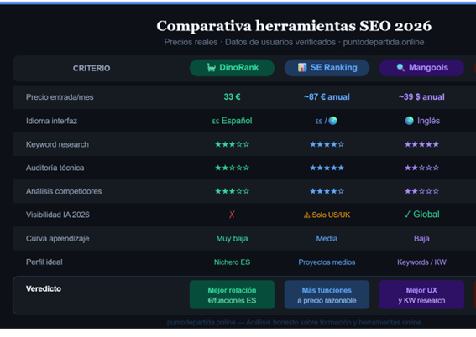Click the 'Perfil ideal' row label
The width and height of the screenshot is (476, 337).
[x=44, y=262]
